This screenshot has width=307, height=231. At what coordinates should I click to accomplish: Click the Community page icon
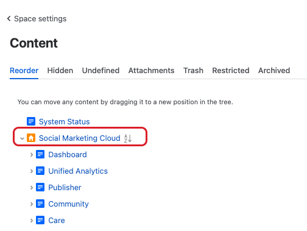pos(40,204)
